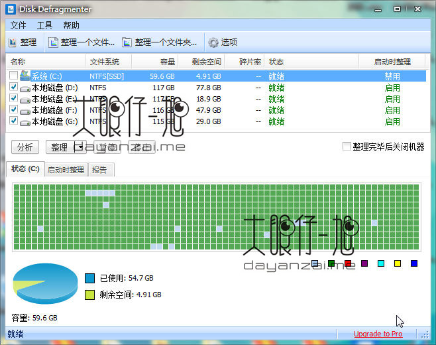Click the cyan legend swatch

(x=381, y=263)
